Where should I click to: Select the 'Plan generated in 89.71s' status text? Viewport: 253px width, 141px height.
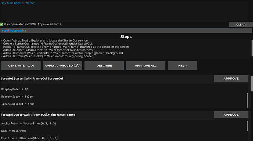click(x=33, y=24)
